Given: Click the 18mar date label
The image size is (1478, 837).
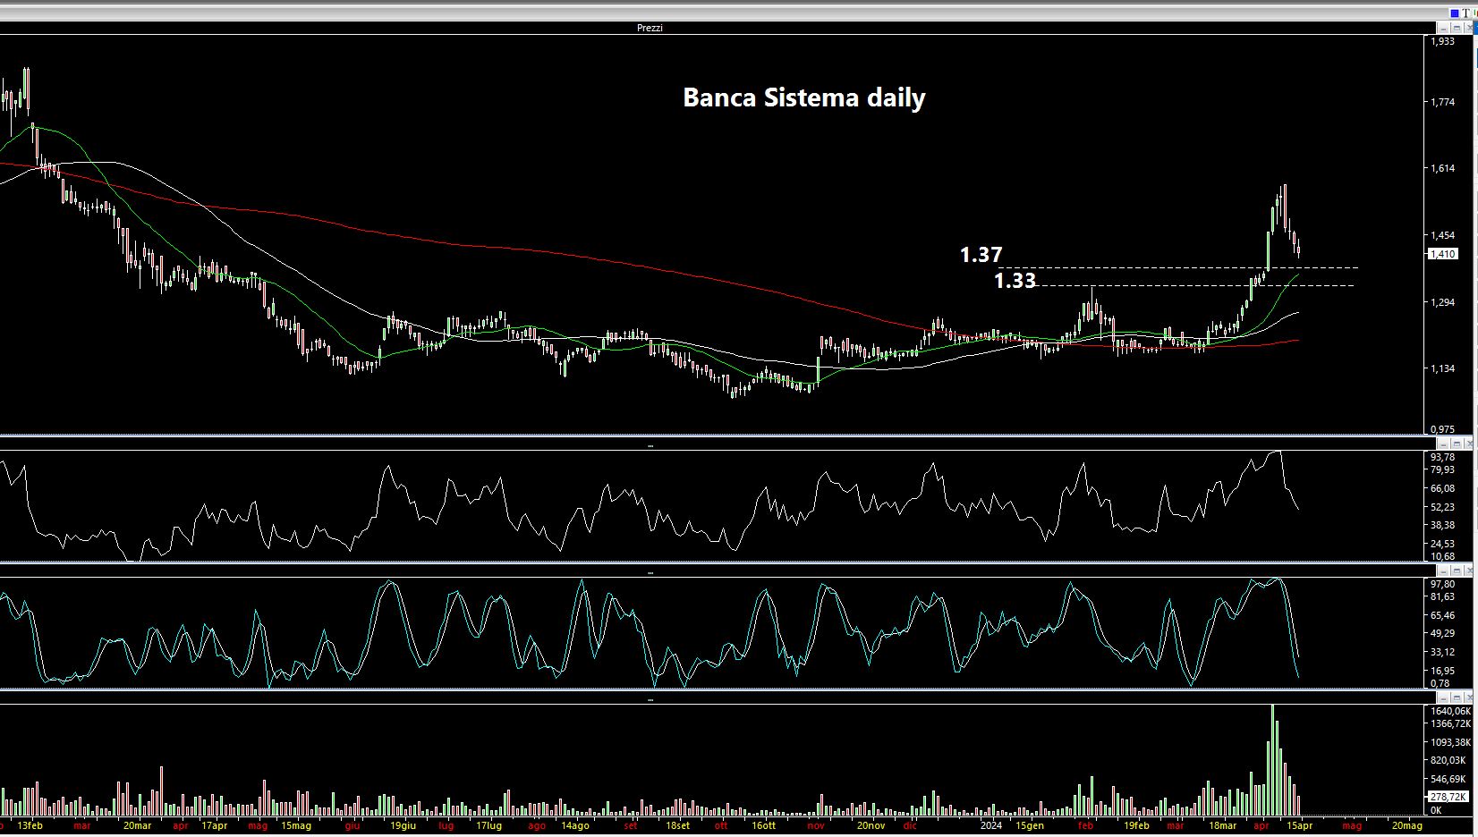Looking at the screenshot, I should (x=1222, y=825).
